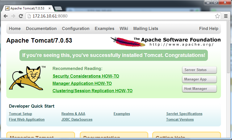Image resolution: width=232 pixels, height=140 pixels.
Task: Open Examples in the top navigation bar
Action: coord(104,28)
